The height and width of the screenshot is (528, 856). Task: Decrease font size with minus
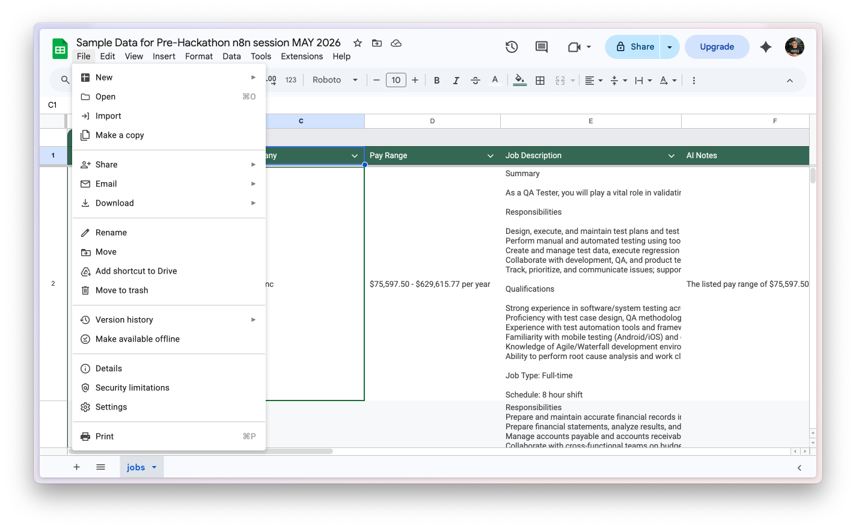click(x=376, y=80)
